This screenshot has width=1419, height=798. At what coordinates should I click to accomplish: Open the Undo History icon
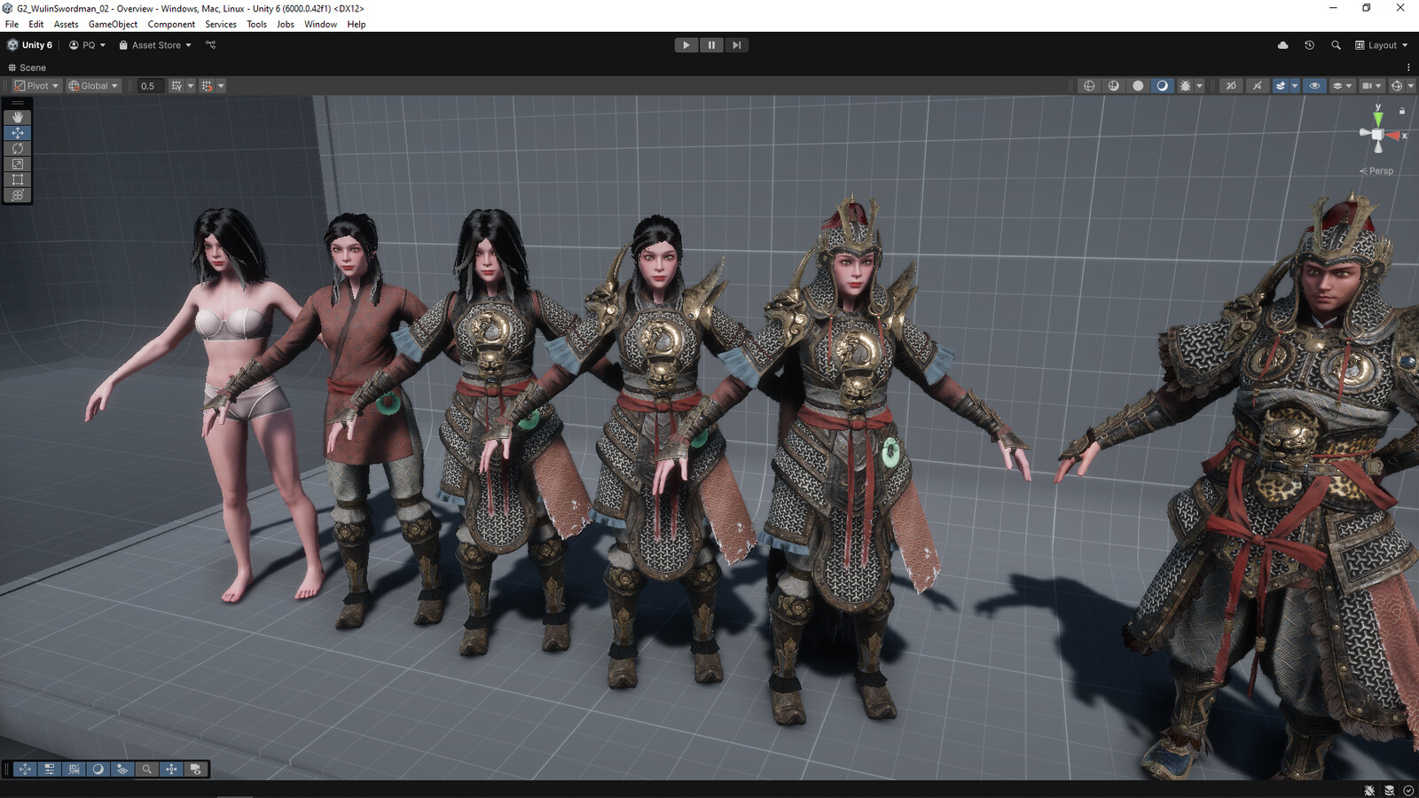pyautogui.click(x=1309, y=45)
